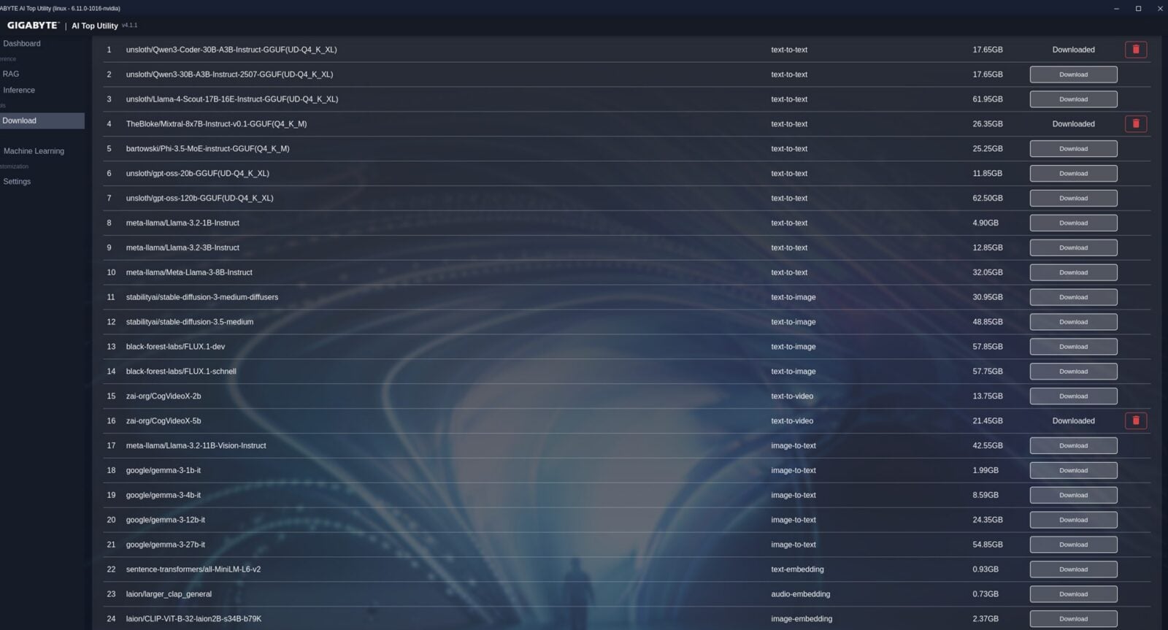Download the all-MiniLM-L6-v2 embedding model
The image size is (1168, 630).
coord(1072,569)
